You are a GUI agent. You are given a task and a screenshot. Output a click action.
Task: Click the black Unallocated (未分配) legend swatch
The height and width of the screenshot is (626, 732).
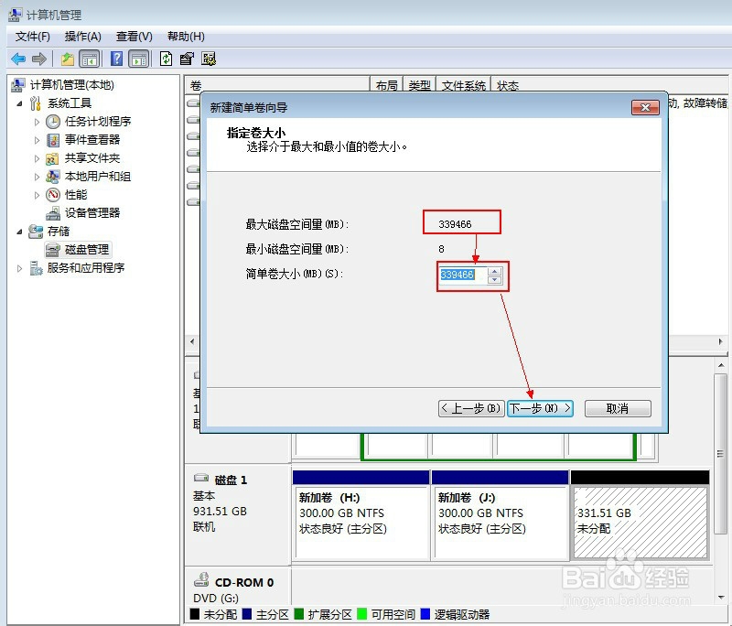click(x=195, y=613)
